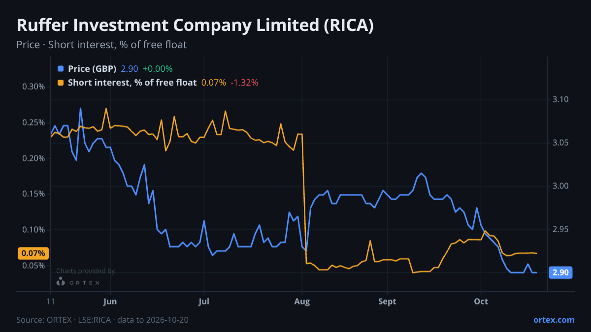
Task: Click the 0.20% left axis label
Action: pyautogui.click(x=34, y=158)
